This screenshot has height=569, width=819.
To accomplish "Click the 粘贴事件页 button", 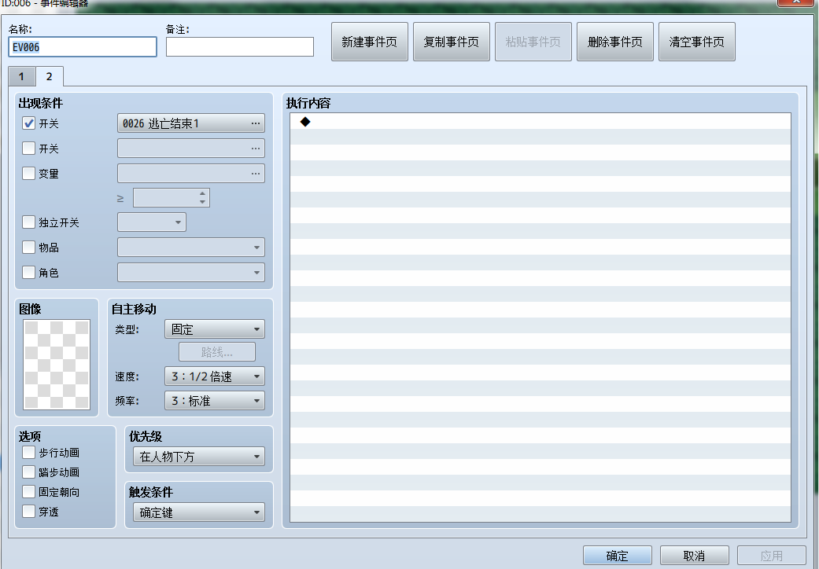I will 533,42.
